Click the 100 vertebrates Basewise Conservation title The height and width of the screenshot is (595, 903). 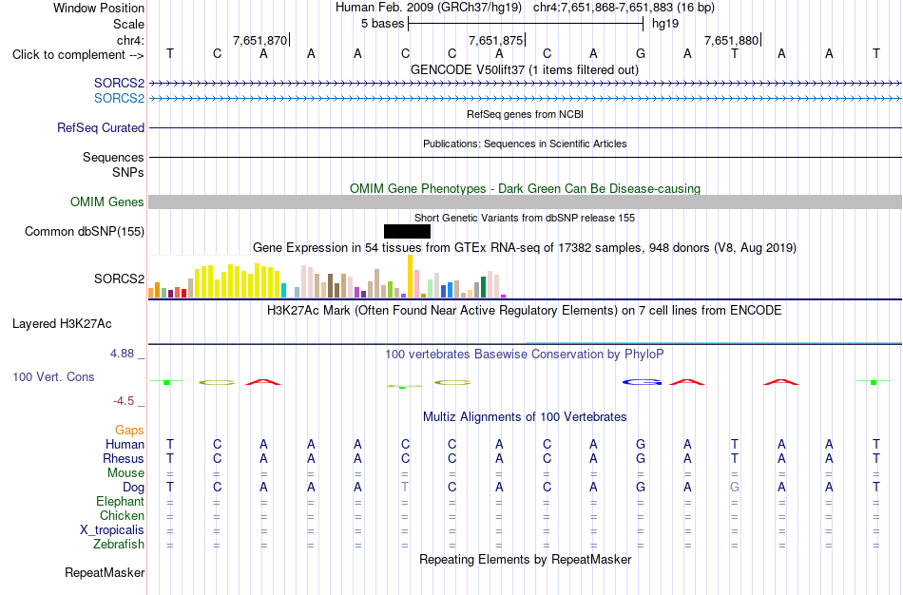click(x=525, y=355)
